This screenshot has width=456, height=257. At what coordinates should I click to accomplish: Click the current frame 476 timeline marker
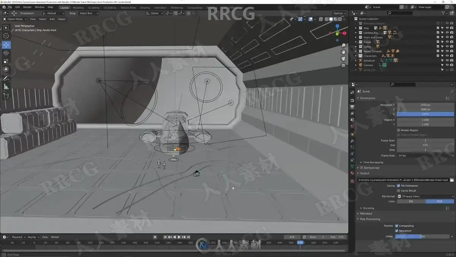coord(300,243)
